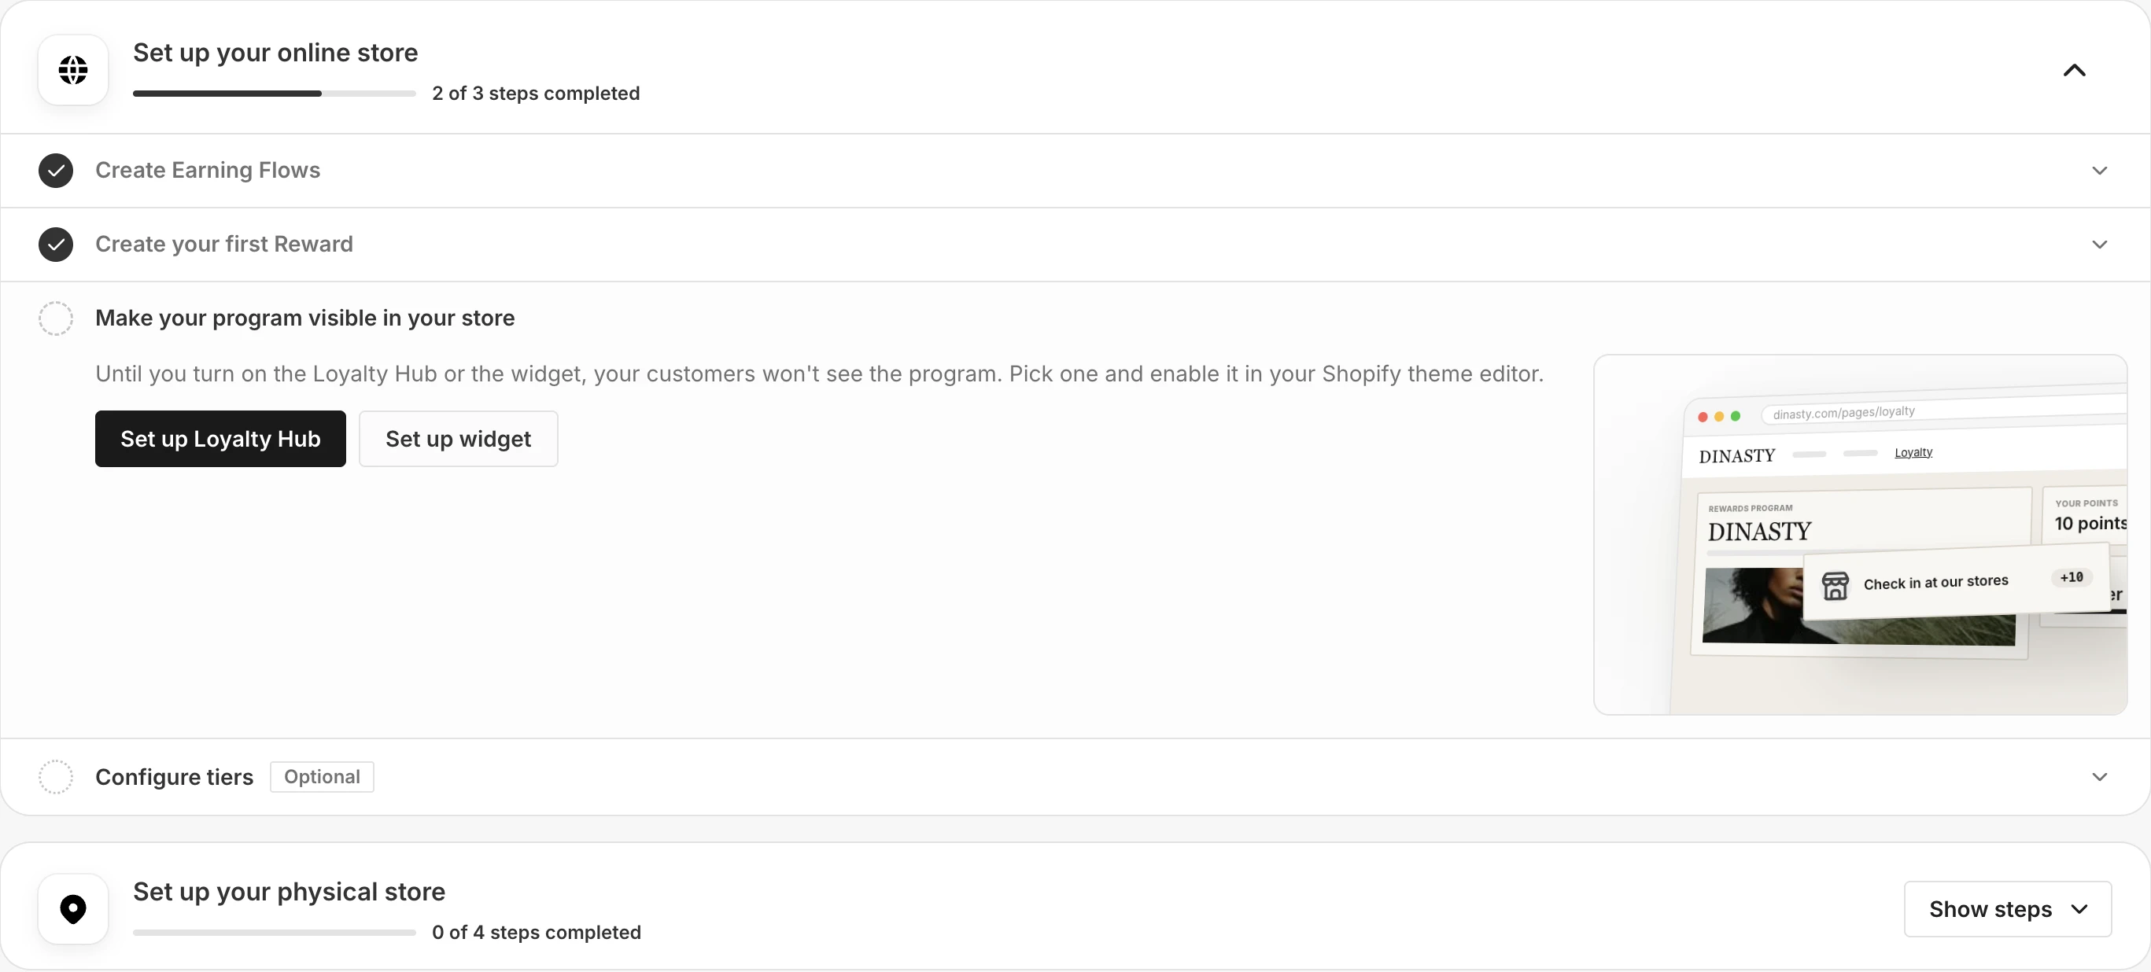Click the Set up Loyalty Hub button
The height and width of the screenshot is (972, 2151).
click(220, 439)
